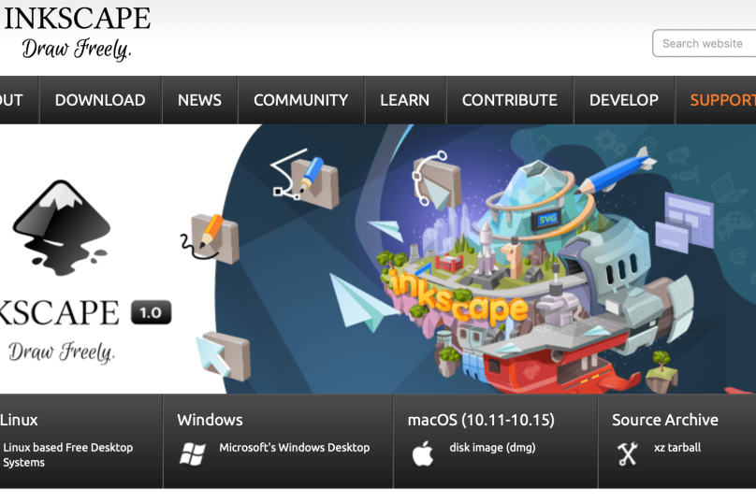Screen dimensions: 756x503
Task: Click the Inkscape Draw Freely header logo
Action: (x=77, y=33)
